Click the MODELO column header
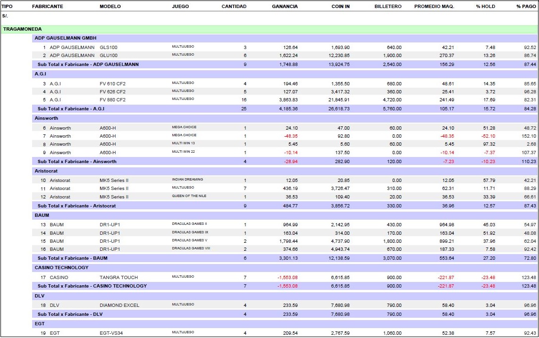 click(x=110, y=6)
